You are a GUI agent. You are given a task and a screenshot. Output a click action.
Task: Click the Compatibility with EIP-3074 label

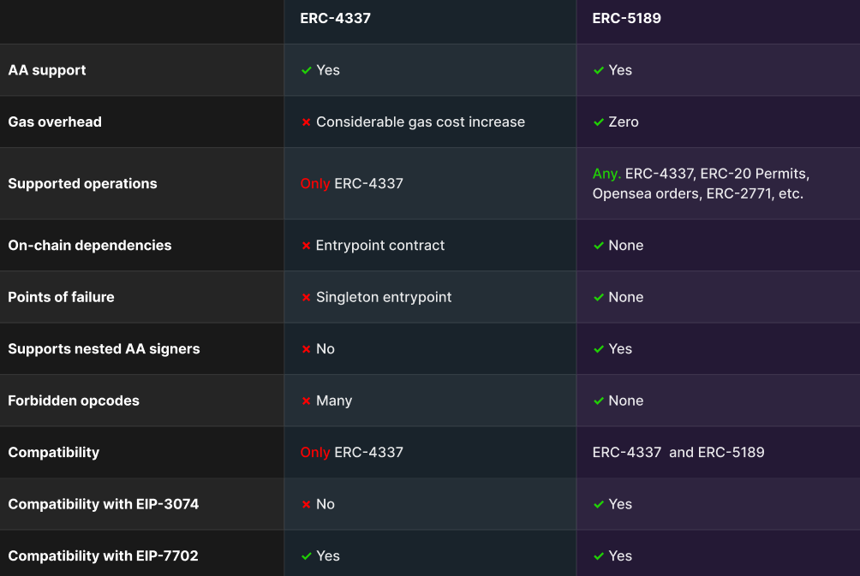tap(103, 504)
